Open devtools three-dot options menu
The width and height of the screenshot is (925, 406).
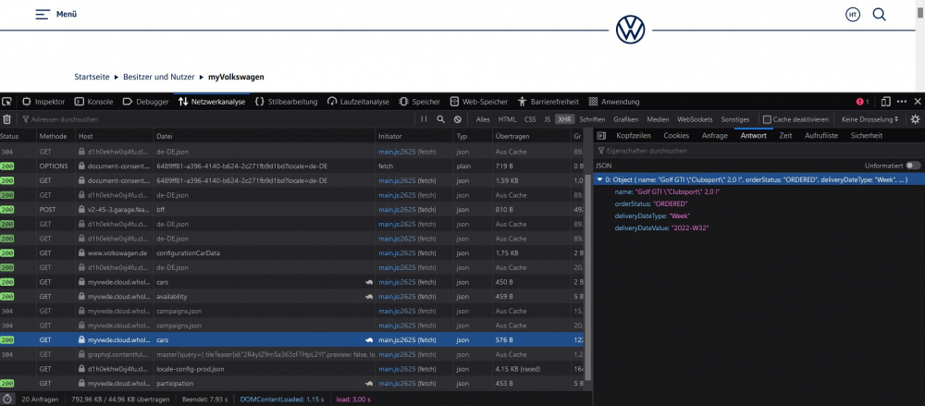(x=901, y=102)
